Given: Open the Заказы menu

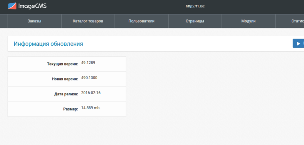Looking at the screenshot, I should click(34, 21).
